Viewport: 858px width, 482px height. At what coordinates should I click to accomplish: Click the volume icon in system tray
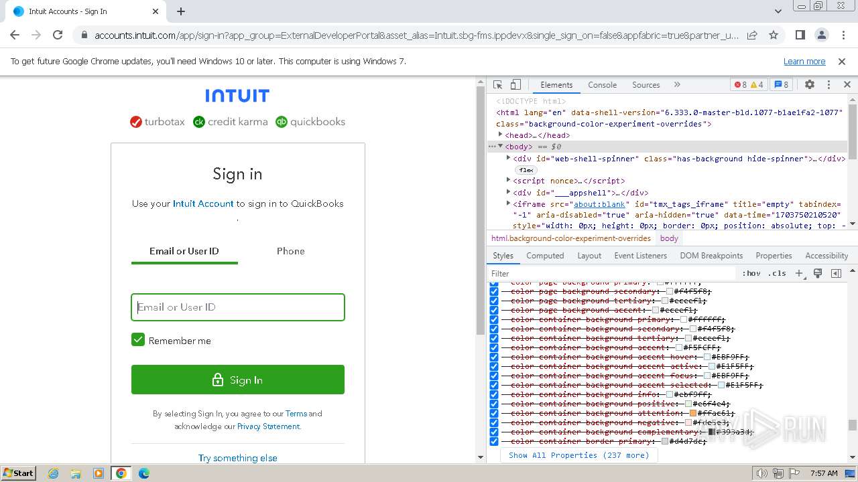(761, 473)
